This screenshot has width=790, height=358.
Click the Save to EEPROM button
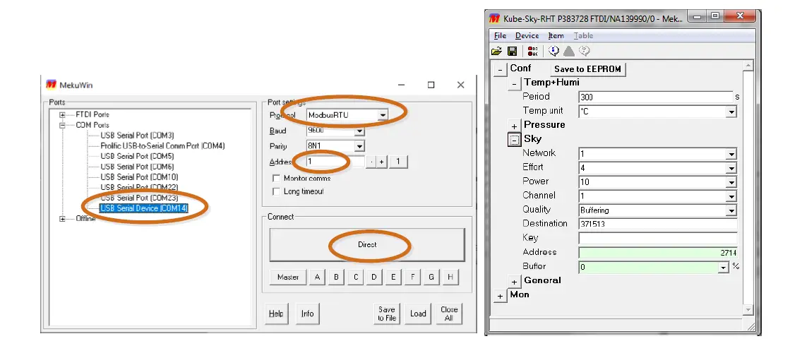pyautogui.click(x=587, y=69)
